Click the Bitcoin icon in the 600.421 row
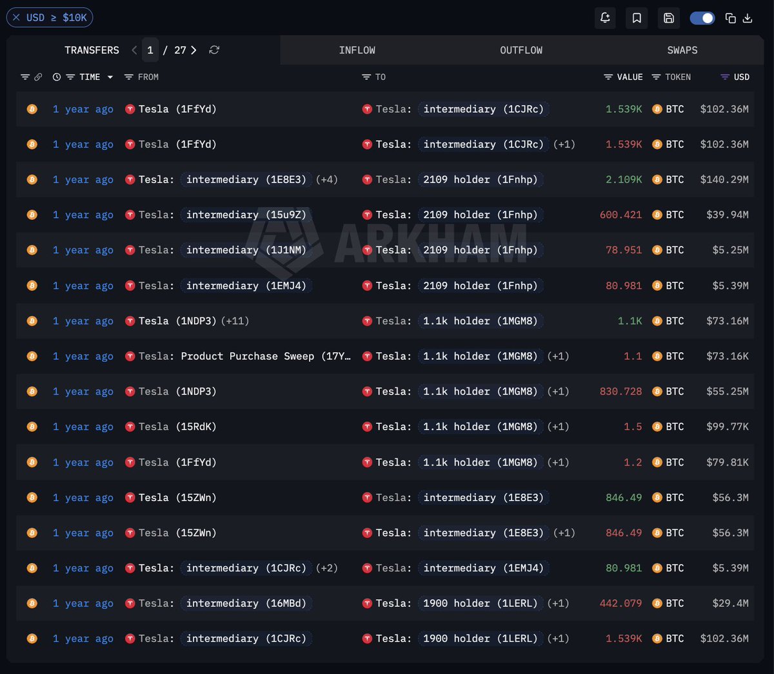 click(32, 215)
